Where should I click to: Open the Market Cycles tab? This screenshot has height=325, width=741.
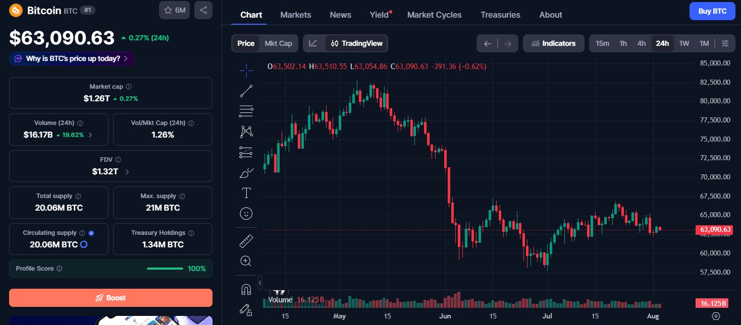coord(435,15)
